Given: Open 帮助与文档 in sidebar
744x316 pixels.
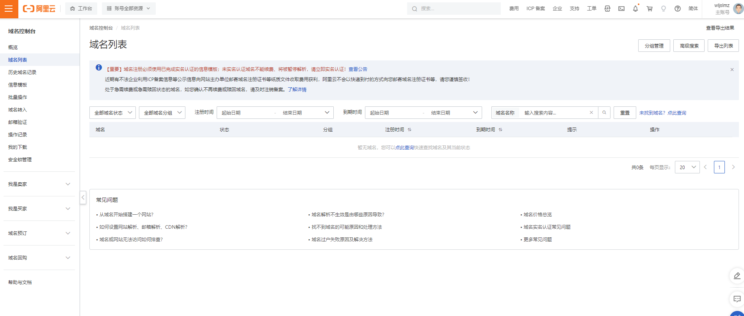Looking at the screenshot, I should tap(20, 282).
